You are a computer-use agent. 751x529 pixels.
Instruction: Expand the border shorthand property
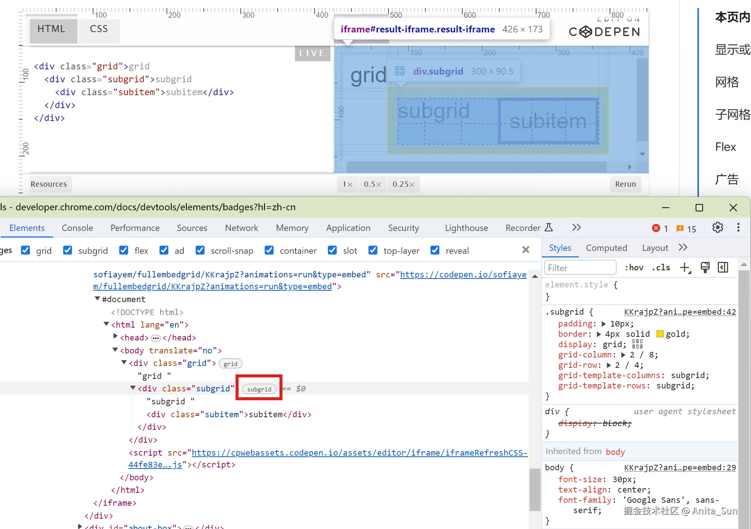click(x=599, y=334)
